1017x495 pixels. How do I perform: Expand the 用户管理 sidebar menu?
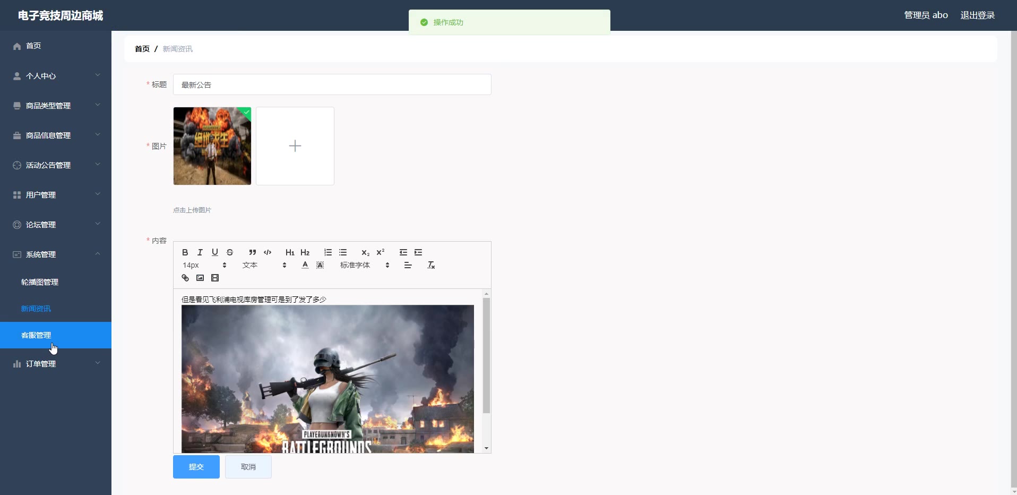pos(56,195)
